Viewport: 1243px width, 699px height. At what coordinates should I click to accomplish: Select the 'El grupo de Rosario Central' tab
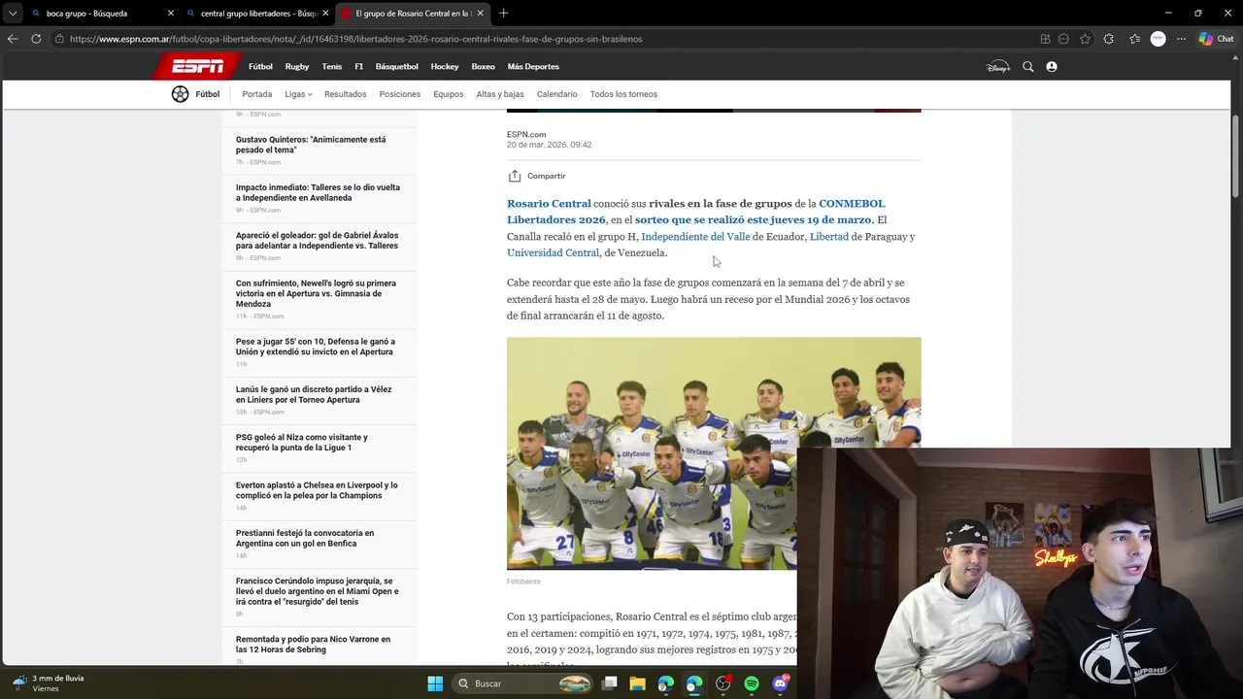pos(413,14)
